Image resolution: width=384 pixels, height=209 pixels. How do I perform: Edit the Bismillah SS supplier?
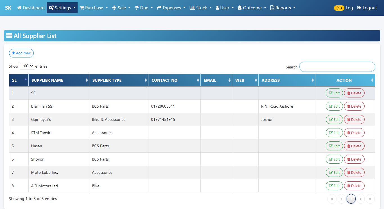(x=334, y=106)
